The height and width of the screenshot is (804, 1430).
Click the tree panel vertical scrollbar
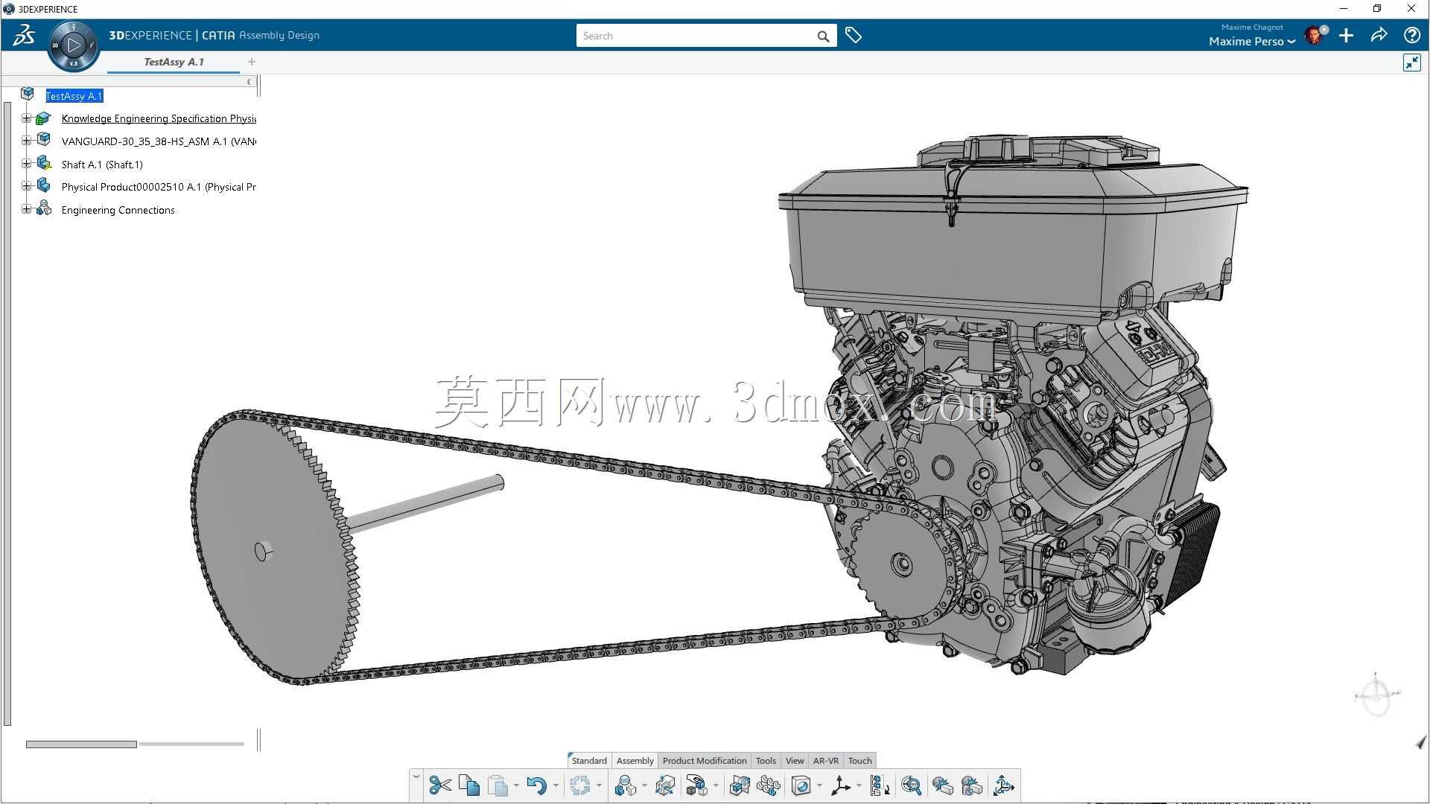[x=7, y=413]
